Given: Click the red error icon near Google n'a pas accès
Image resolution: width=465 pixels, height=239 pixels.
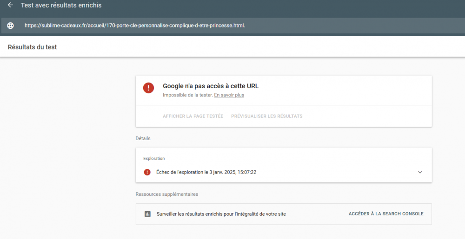Looking at the screenshot, I should (x=148, y=88).
